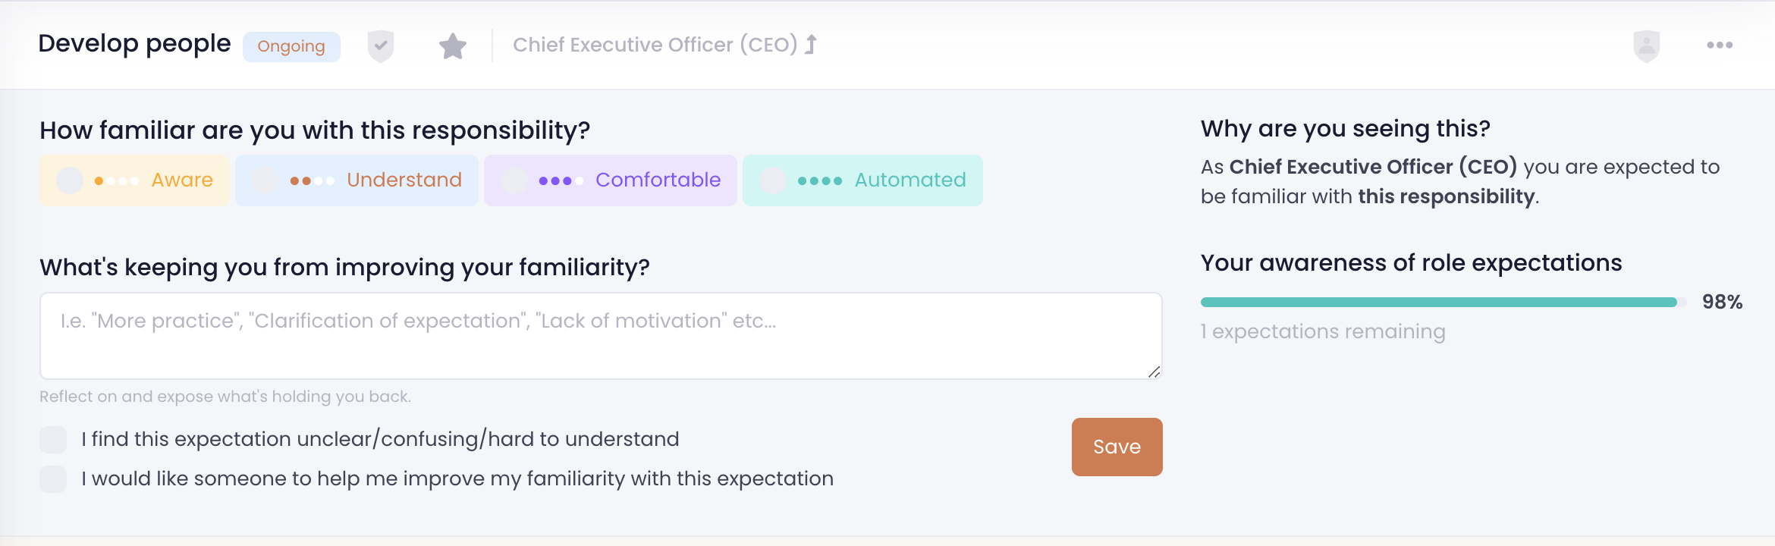This screenshot has width=1775, height=546.
Task: Enable the help me improve familiarity checkbox
Action: click(x=53, y=479)
